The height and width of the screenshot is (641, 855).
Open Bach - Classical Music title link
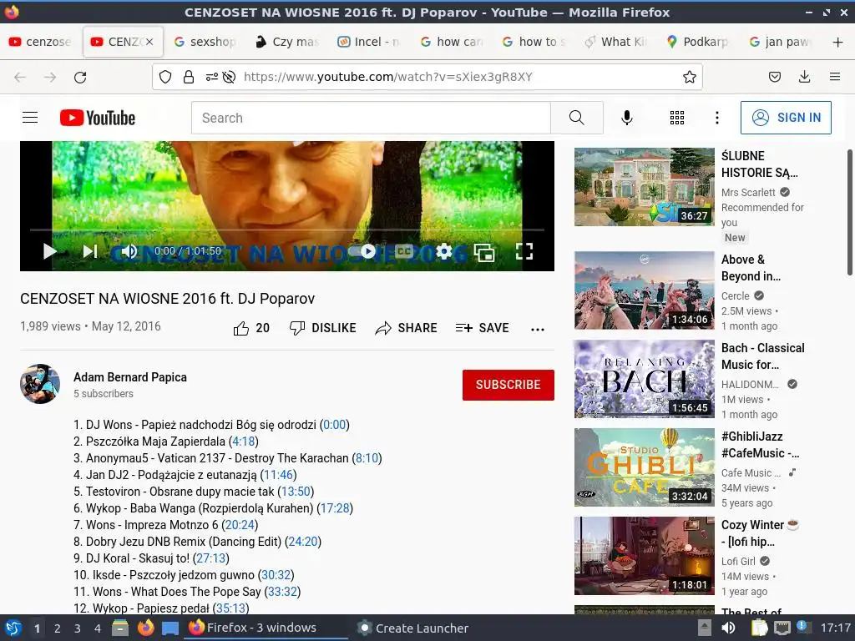pos(763,356)
